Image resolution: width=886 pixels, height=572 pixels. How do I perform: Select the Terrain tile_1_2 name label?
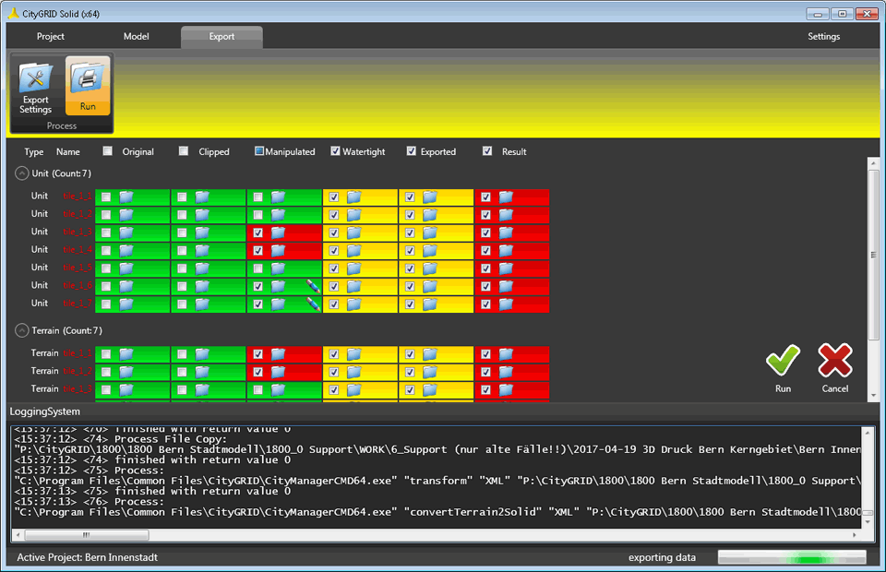78,371
